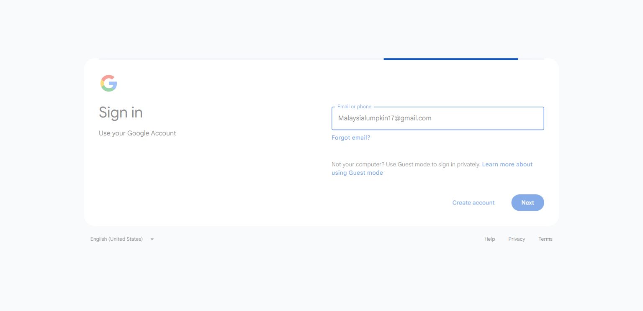Open the English (United States) language selector
Screen dimensions: 643x311
[x=122, y=239]
